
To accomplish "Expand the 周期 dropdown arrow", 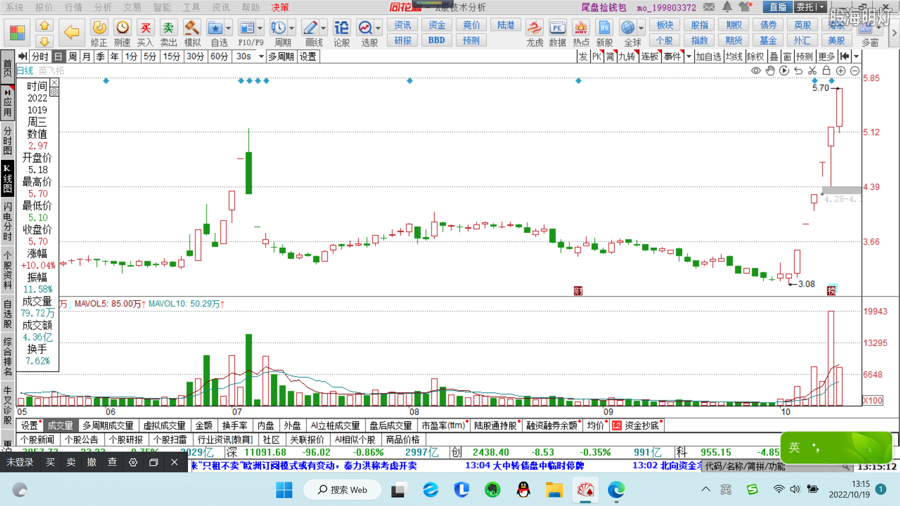I will pos(292,28).
